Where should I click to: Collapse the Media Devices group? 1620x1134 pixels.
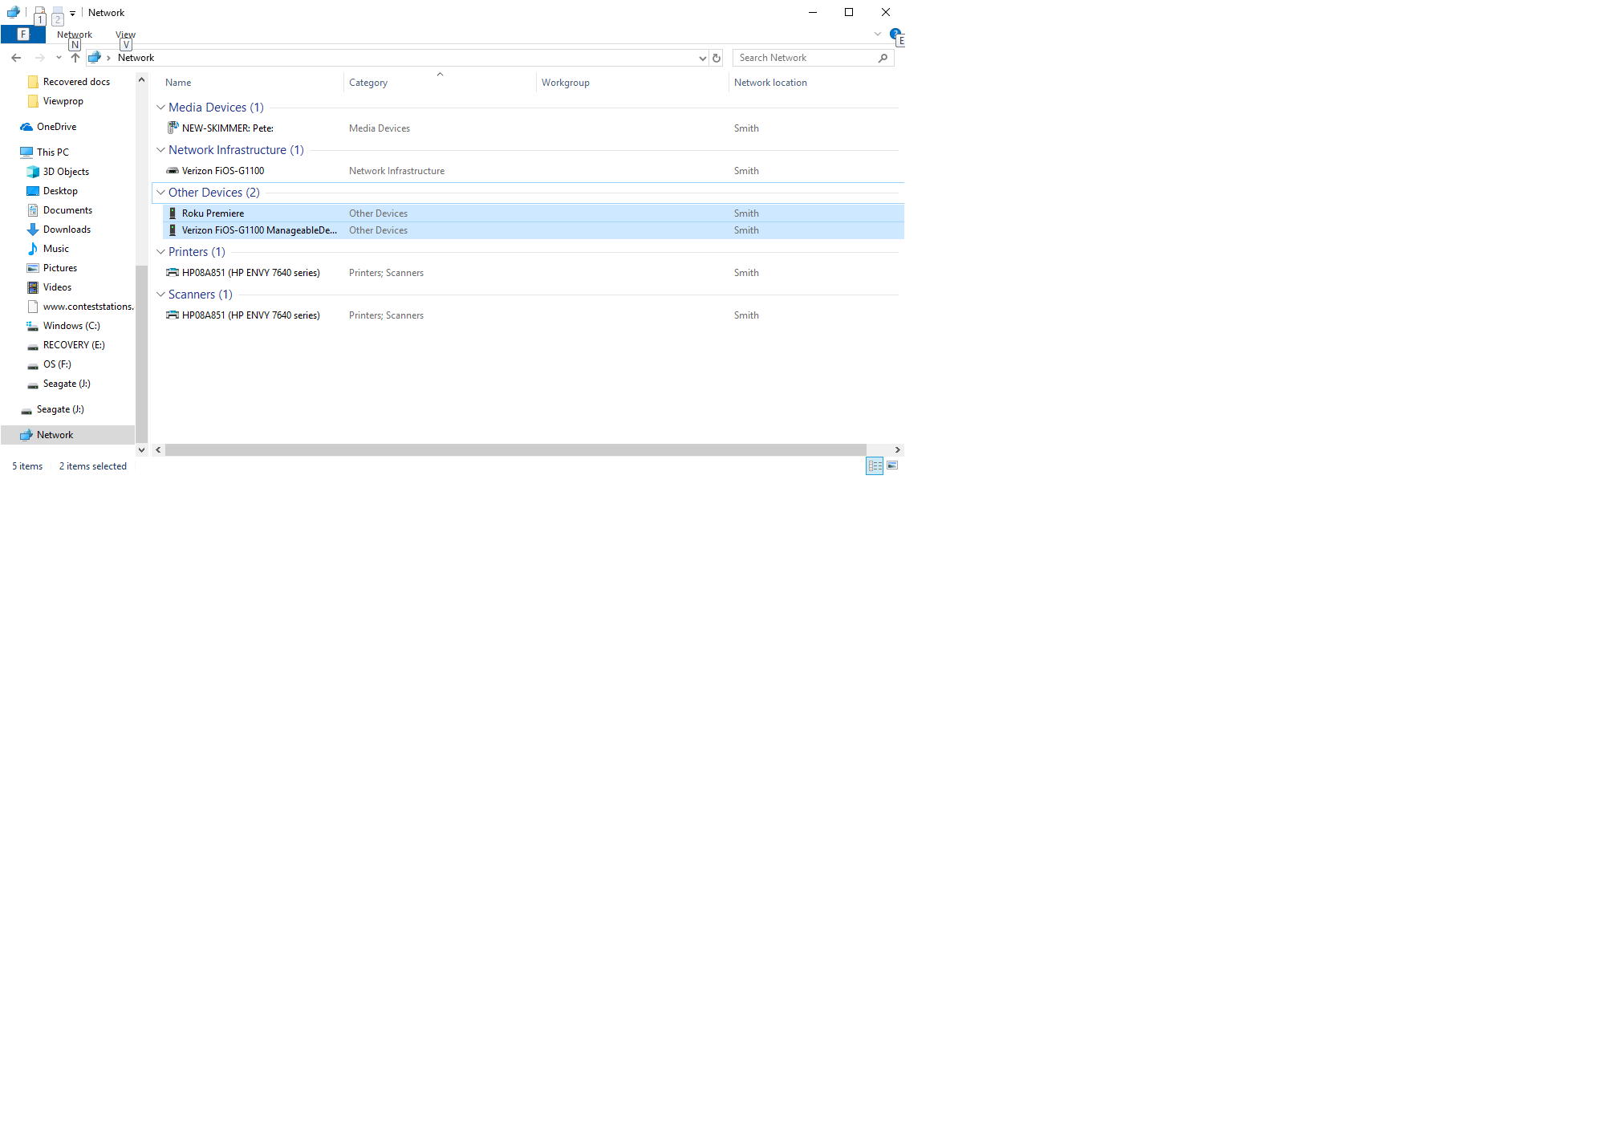pos(160,107)
